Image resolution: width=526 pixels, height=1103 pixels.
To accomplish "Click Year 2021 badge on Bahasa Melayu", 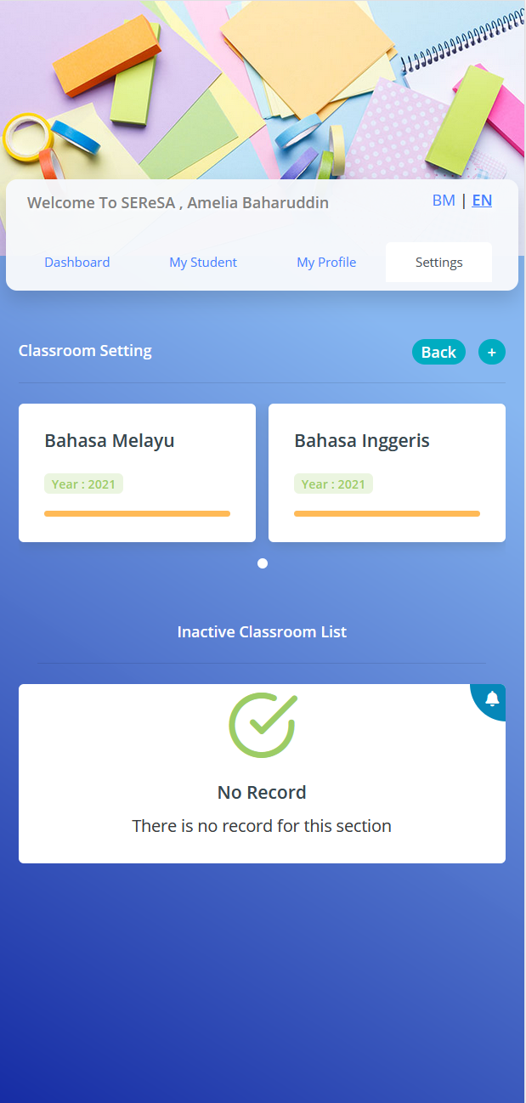I will click(x=83, y=484).
